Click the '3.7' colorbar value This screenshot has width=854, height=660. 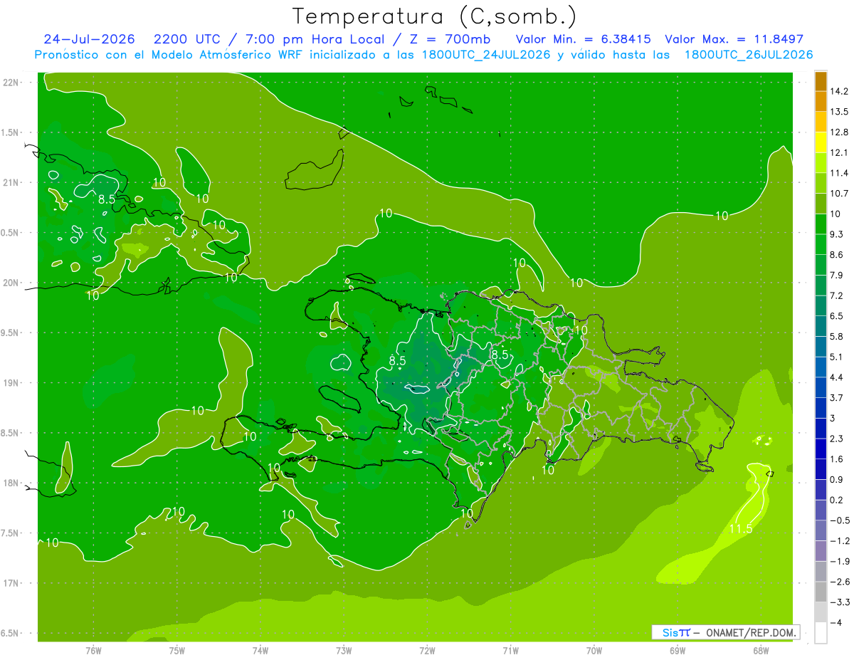tap(836, 398)
